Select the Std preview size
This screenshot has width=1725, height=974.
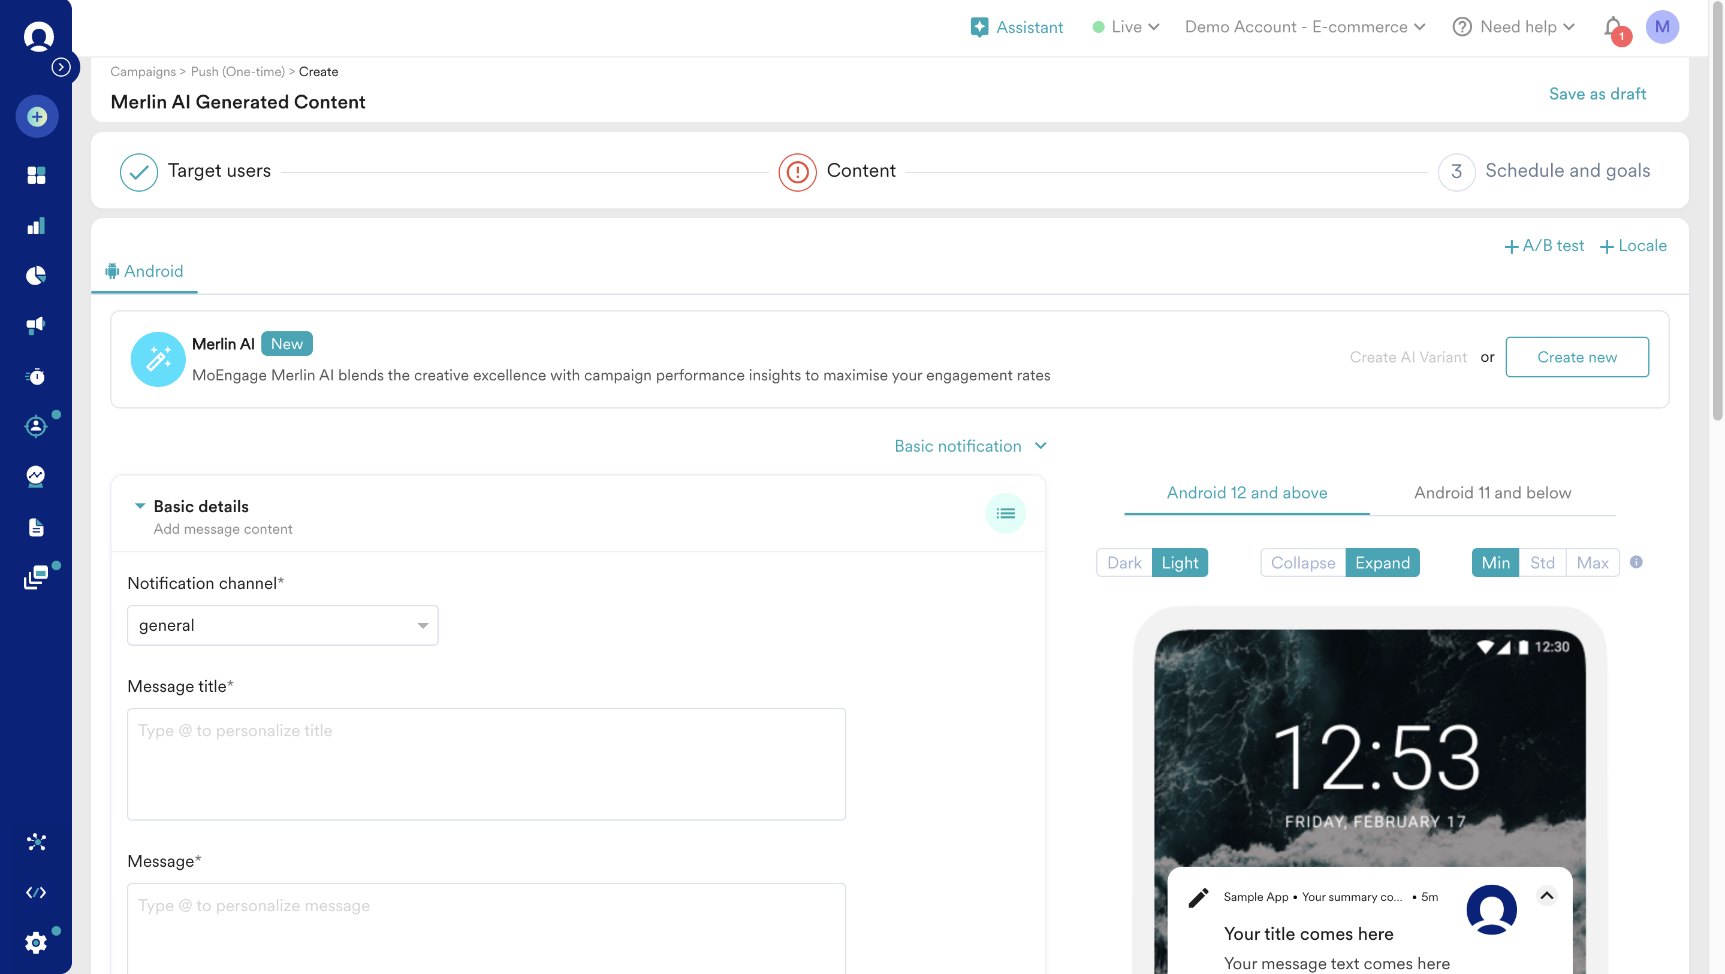coord(1542,563)
